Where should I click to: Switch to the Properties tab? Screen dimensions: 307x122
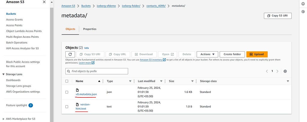(90, 29)
